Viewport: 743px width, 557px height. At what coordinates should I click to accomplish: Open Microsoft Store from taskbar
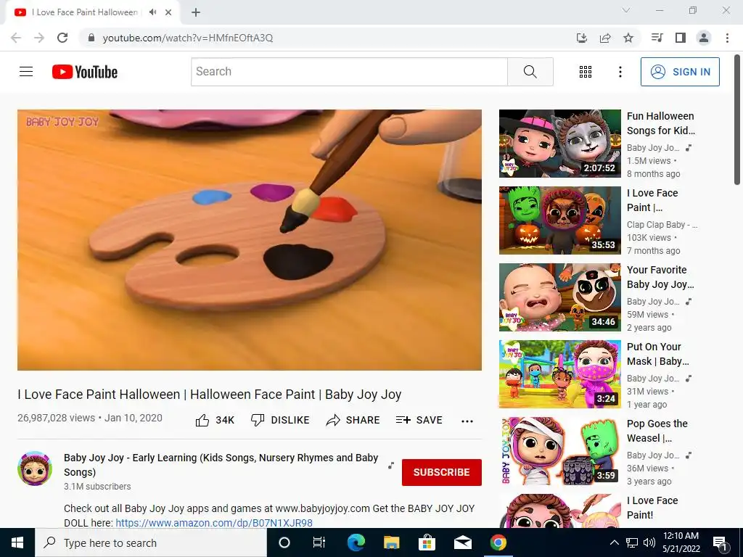tap(427, 542)
